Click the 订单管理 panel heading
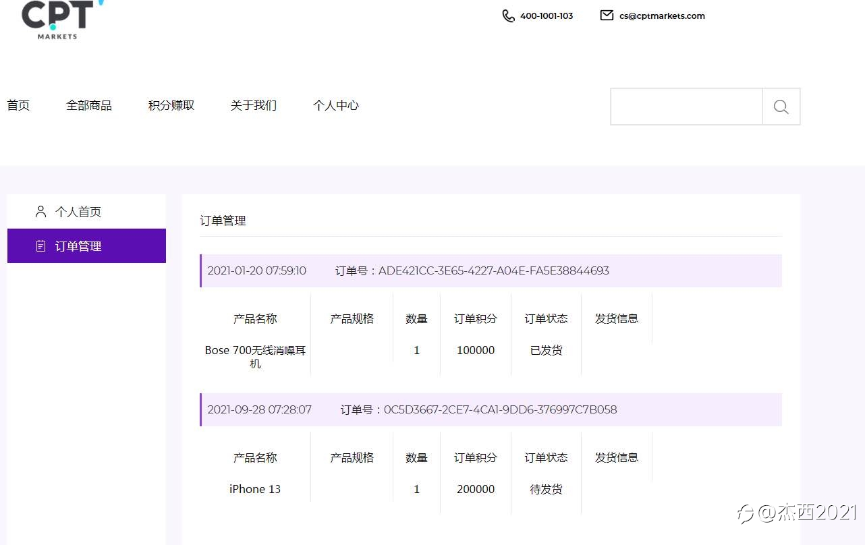 tap(223, 221)
